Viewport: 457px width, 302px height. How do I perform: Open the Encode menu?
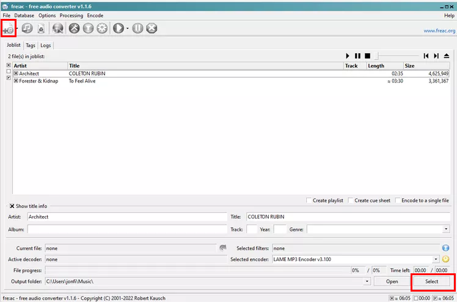coord(95,15)
